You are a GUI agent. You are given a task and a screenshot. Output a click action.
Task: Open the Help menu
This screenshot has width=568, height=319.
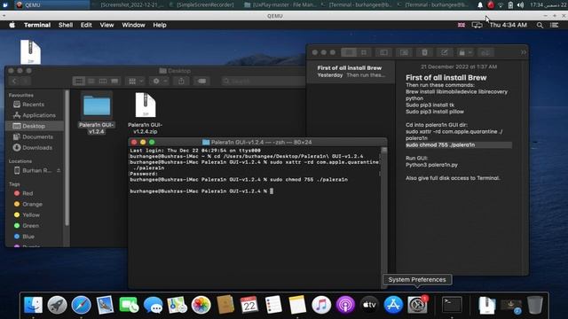tap(160, 25)
